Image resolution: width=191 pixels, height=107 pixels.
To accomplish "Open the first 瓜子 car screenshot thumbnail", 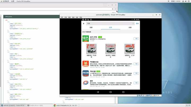I will pyautogui.click(x=91, y=49).
